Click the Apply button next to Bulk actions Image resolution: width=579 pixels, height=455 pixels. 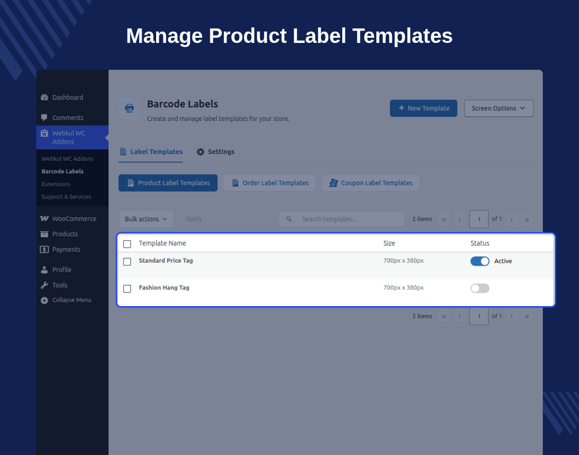pyautogui.click(x=193, y=219)
